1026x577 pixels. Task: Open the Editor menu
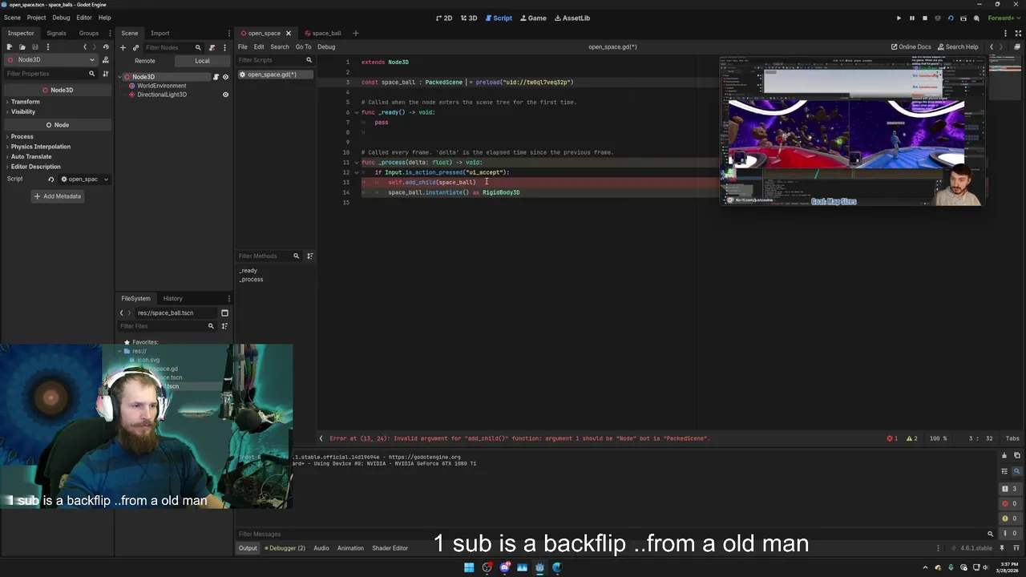coord(84,18)
